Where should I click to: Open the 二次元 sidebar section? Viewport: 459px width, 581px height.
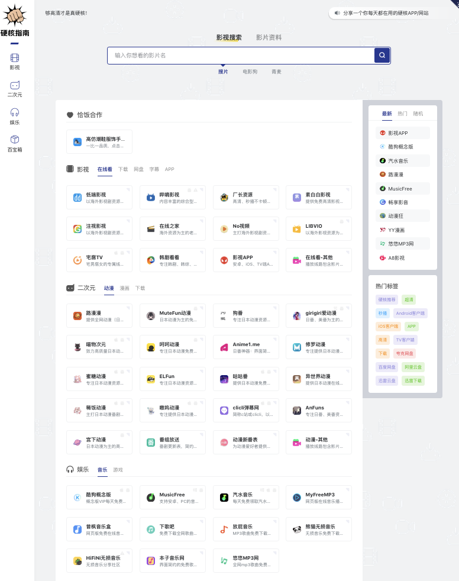15,89
